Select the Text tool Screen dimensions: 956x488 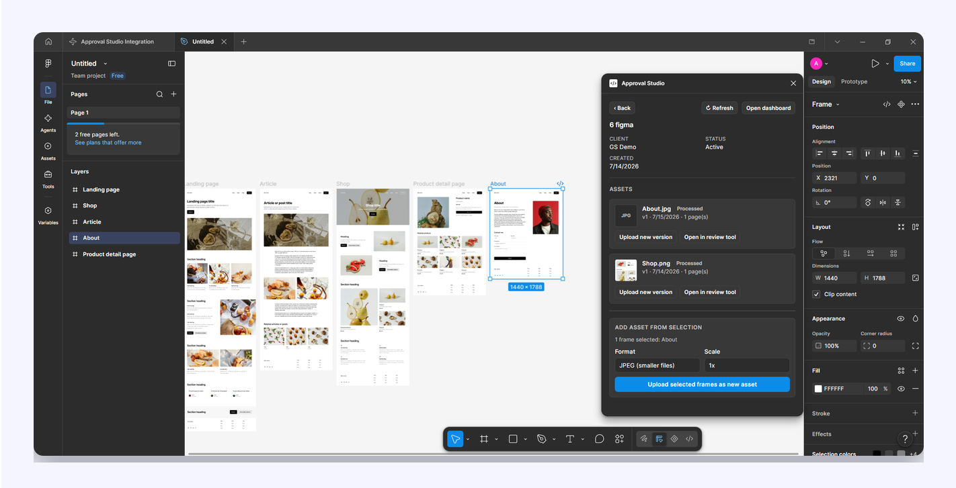570,439
